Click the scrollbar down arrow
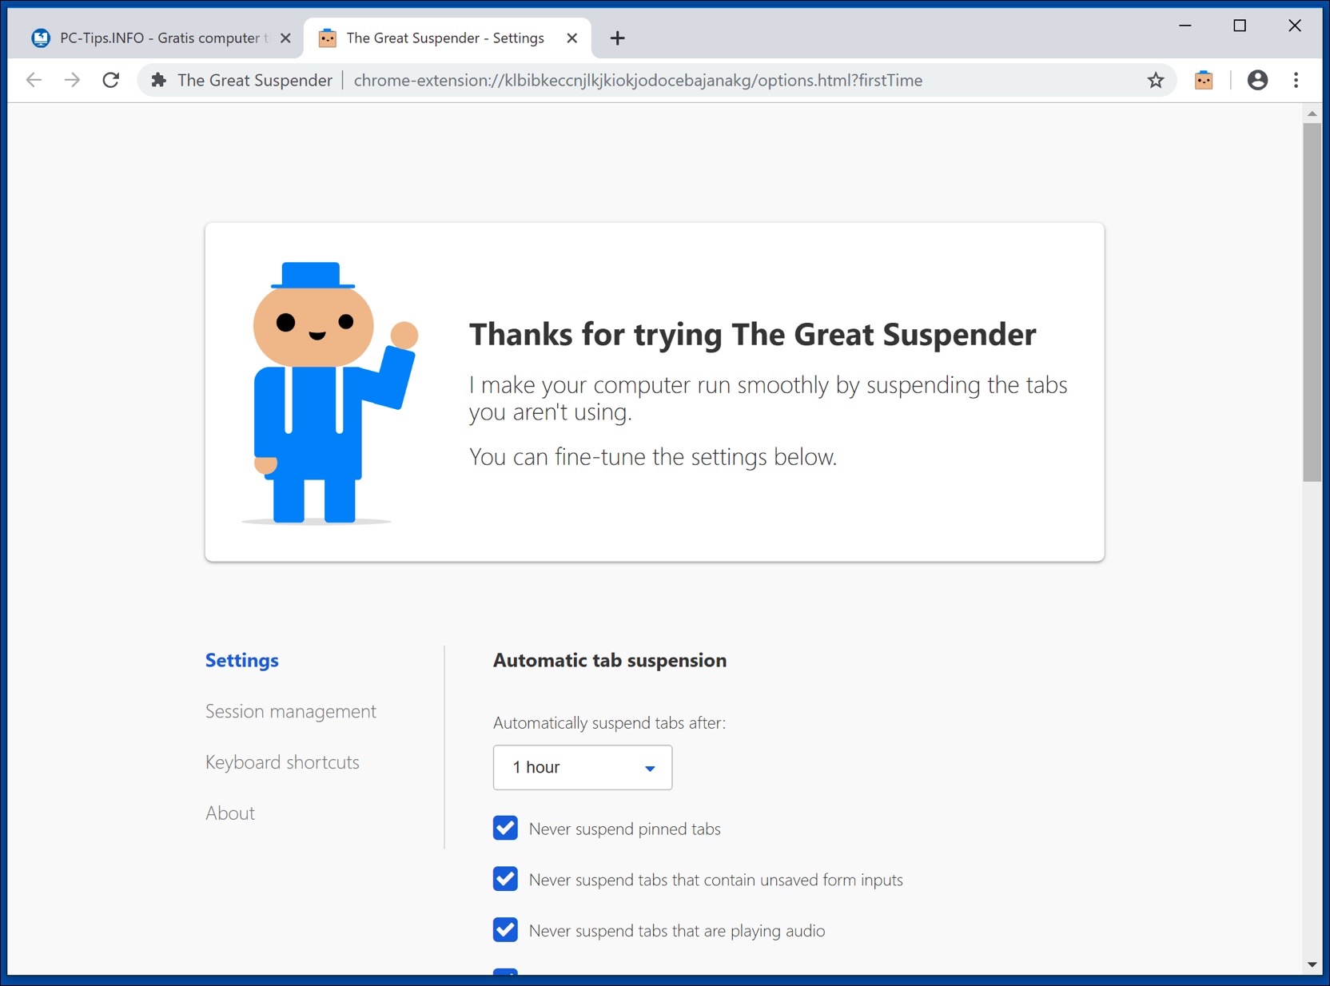Screen dimensions: 1330x986 [1312, 964]
